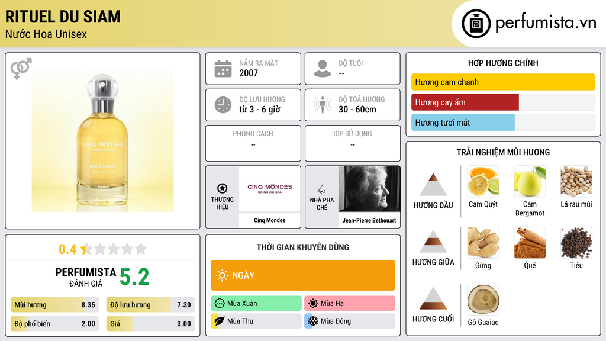Open the Gỗ Guaiac wood note image
606x341 pixels.
483,299
